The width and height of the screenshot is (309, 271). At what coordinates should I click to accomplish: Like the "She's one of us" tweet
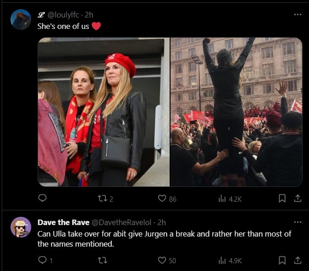tap(162, 198)
